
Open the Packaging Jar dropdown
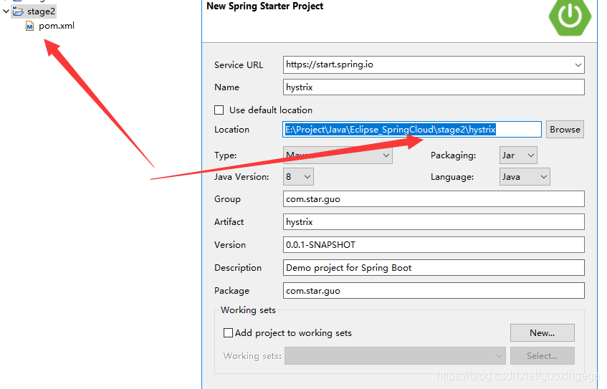(518, 155)
